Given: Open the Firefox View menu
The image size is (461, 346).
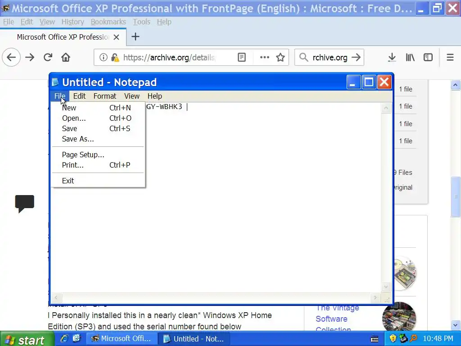Looking at the screenshot, I should click(x=47, y=22).
